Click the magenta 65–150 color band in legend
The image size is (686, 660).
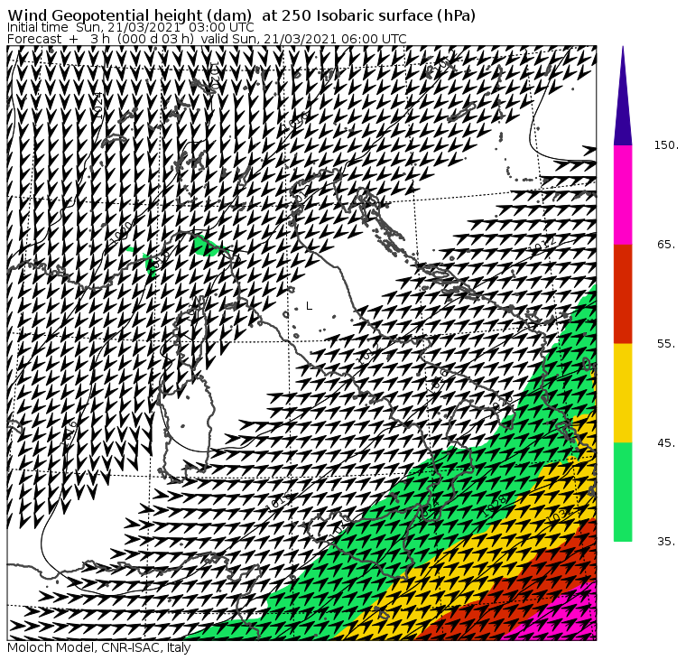(623, 195)
